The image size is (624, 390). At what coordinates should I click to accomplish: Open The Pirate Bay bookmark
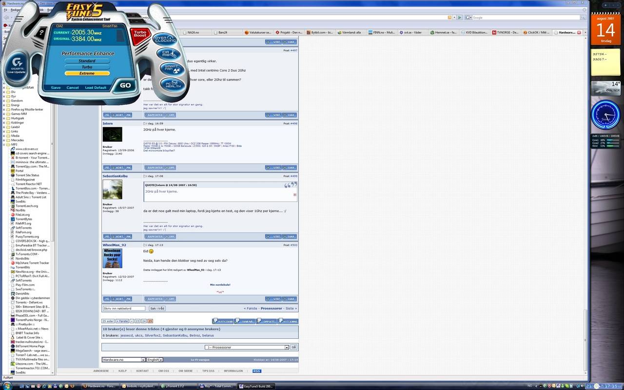[30, 193]
